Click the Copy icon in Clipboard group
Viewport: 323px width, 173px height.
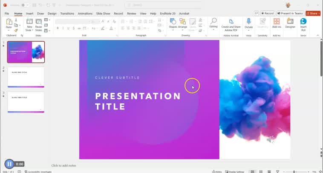pos(16,25)
